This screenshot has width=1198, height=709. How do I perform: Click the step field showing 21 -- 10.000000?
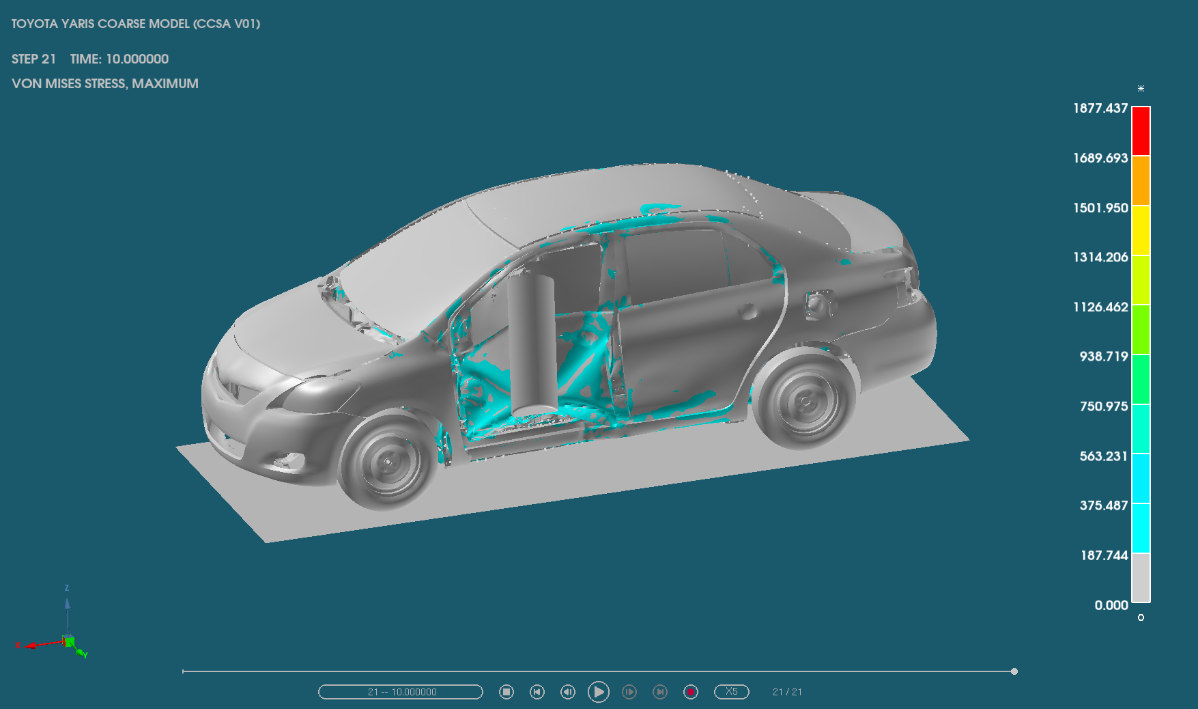click(x=401, y=692)
